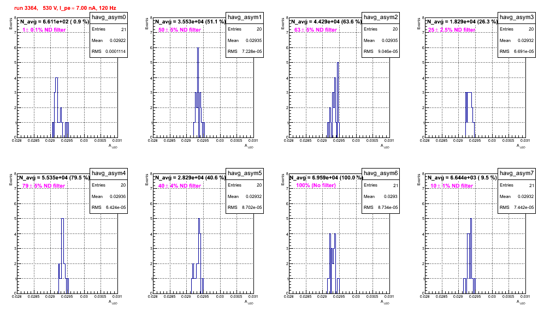This screenshot has width=544, height=312.
Task: Click the N_avg = 3.553e+04 (51.1 %) label
Action: [190, 21]
